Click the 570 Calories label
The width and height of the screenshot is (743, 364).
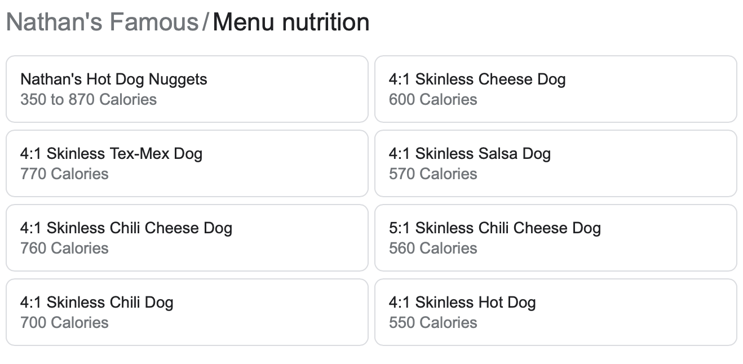point(433,174)
